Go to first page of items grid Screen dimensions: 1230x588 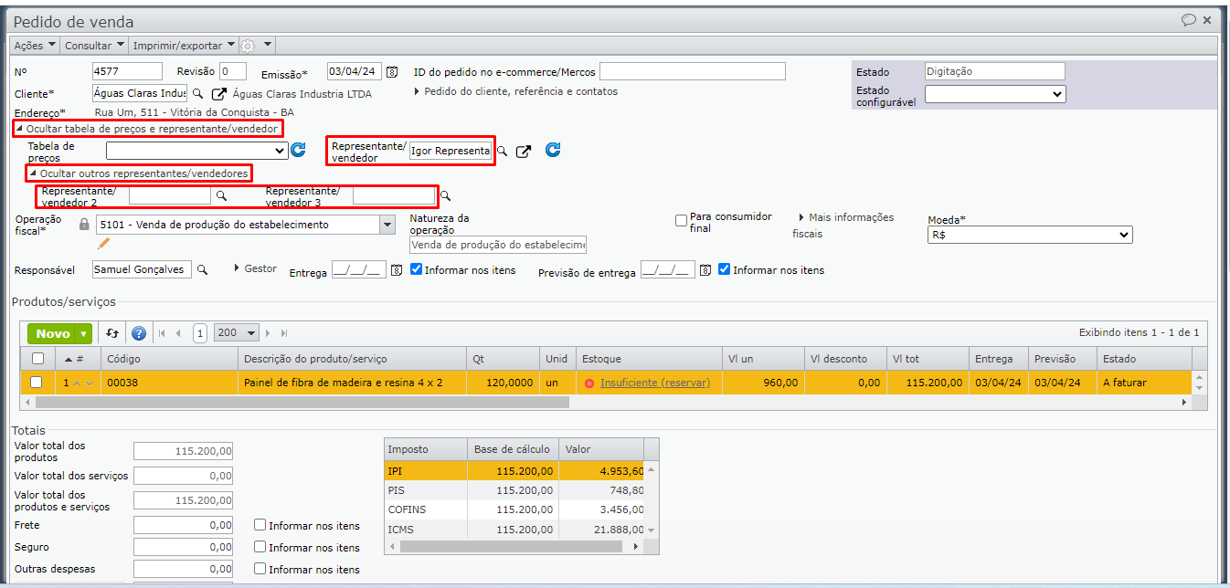tap(163, 333)
